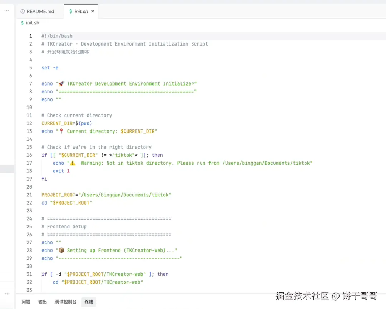386x309 pixels.
Task: Click the README.md info icon
Action: 23,11
